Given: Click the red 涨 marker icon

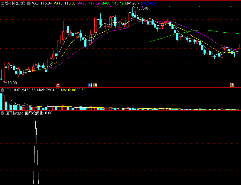Looking at the screenshot, I should click(58, 85).
